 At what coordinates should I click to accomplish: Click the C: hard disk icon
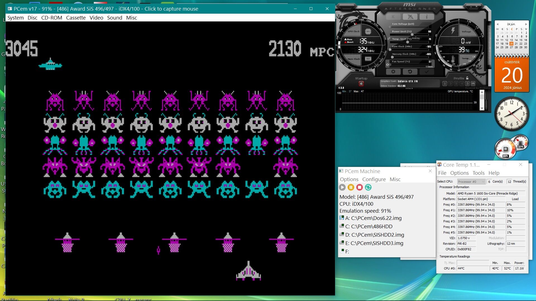(342, 226)
